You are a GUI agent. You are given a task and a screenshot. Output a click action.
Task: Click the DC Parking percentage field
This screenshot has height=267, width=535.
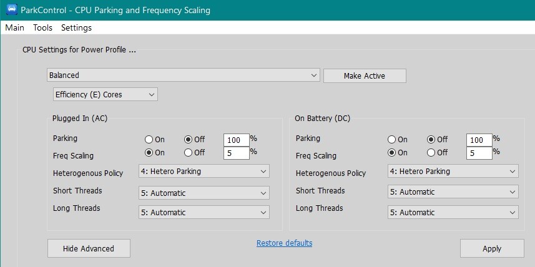[x=479, y=140]
